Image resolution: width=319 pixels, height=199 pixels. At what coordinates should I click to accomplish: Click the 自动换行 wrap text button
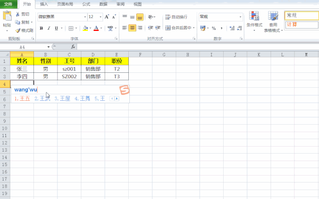pos(176,17)
